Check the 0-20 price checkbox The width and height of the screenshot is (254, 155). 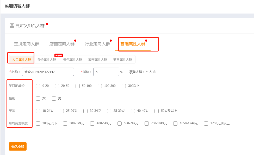pos(38,86)
